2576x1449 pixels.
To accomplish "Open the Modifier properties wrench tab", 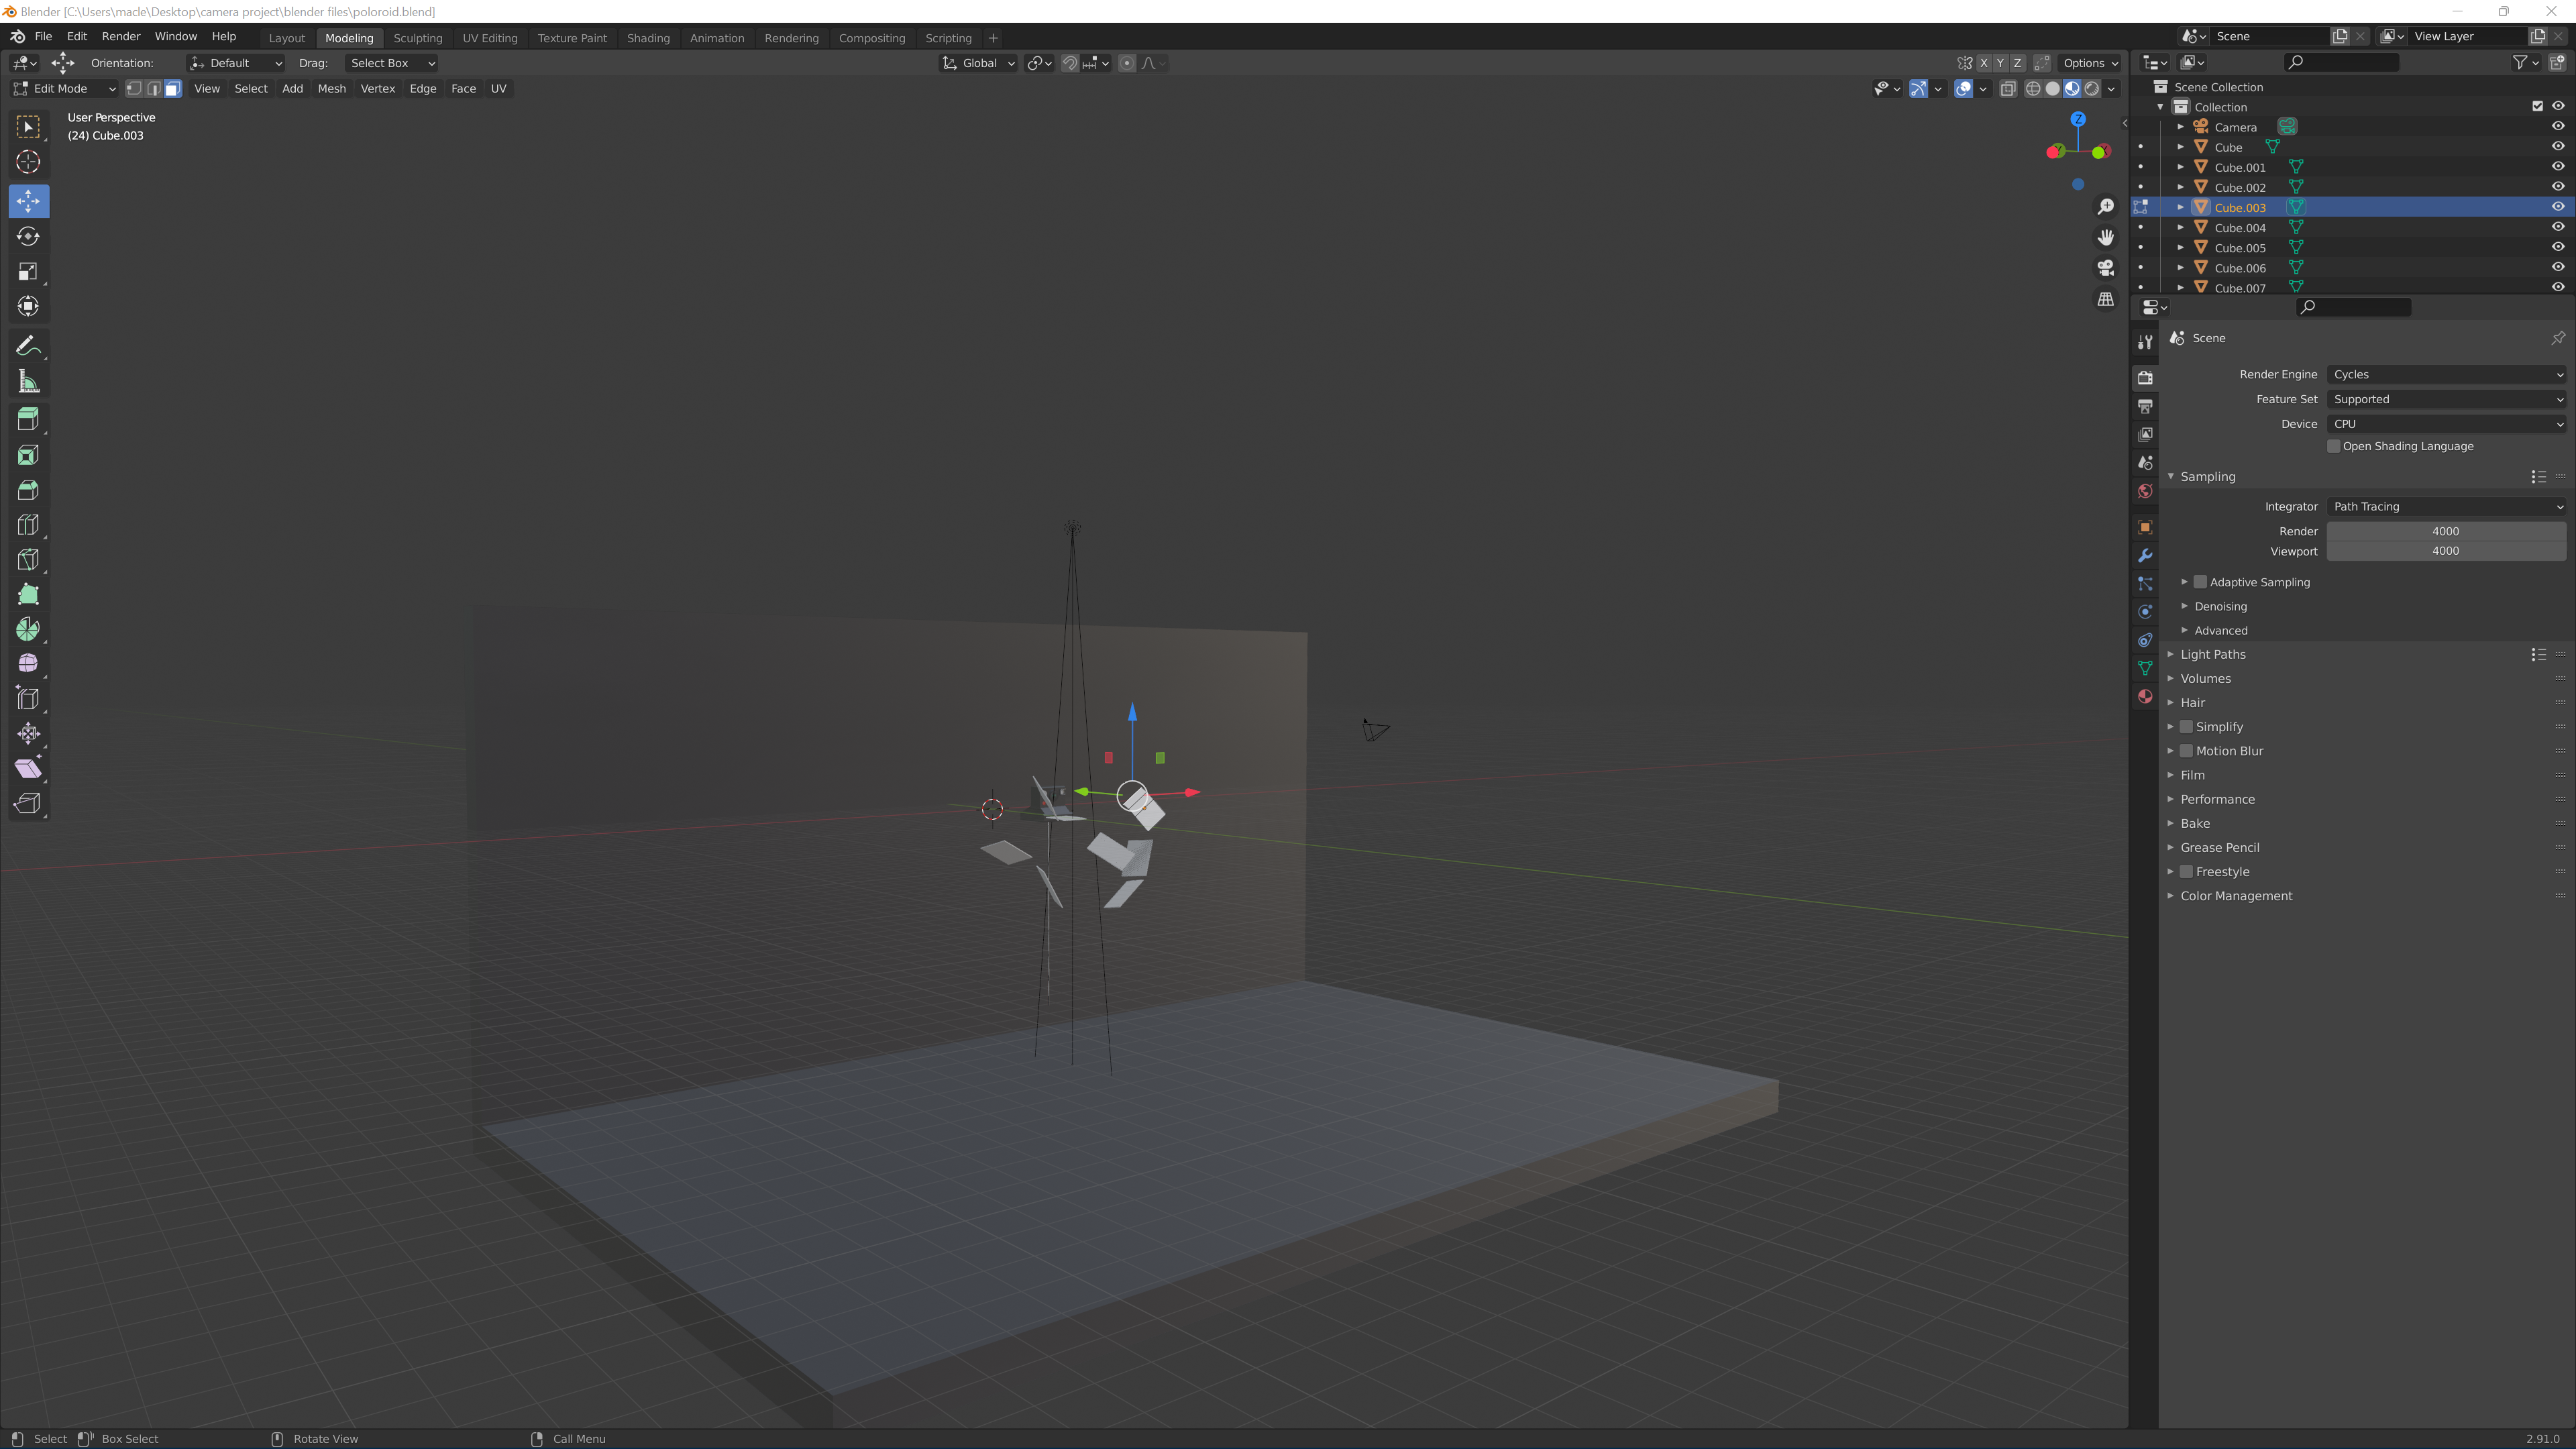I will pos(2145,556).
